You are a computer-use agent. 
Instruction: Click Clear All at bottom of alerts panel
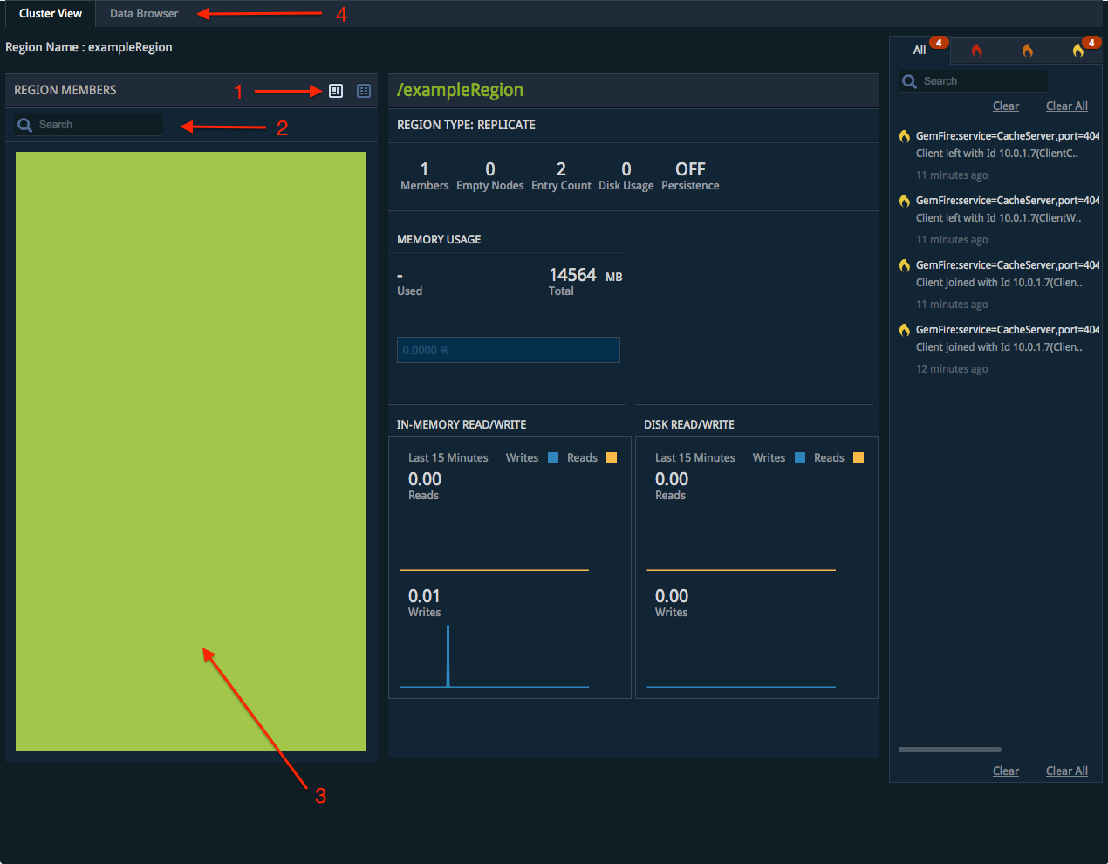[x=1066, y=771]
